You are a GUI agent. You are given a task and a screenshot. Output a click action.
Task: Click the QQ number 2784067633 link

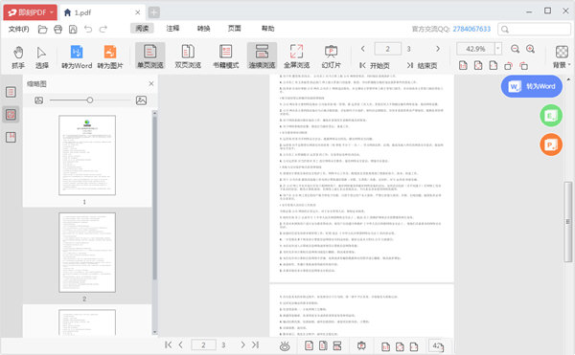[471, 29]
